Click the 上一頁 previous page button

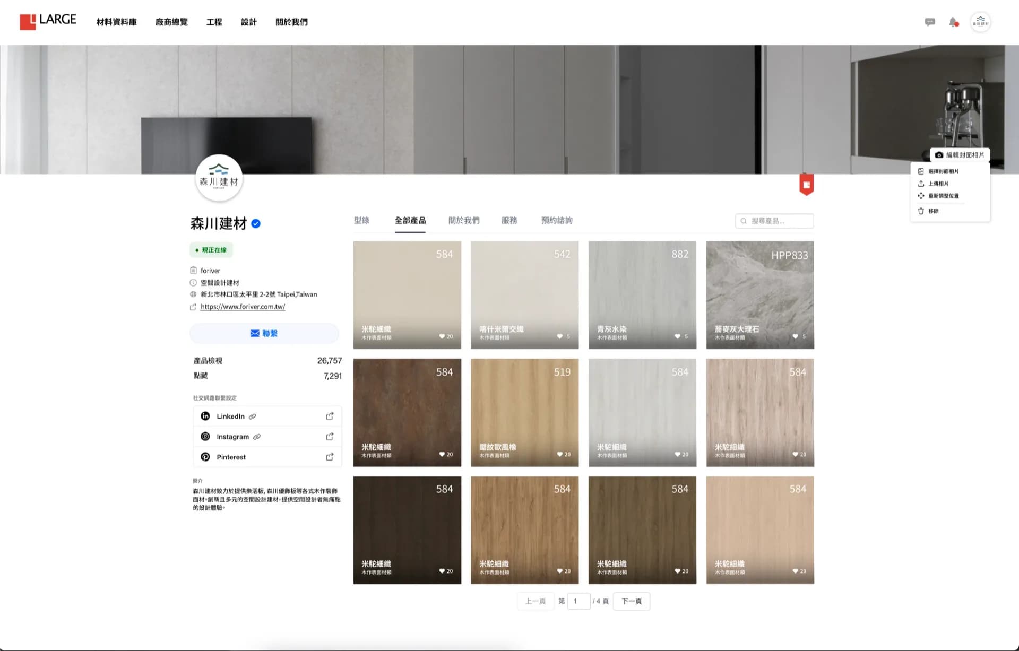pyautogui.click(x=536, y=601)
